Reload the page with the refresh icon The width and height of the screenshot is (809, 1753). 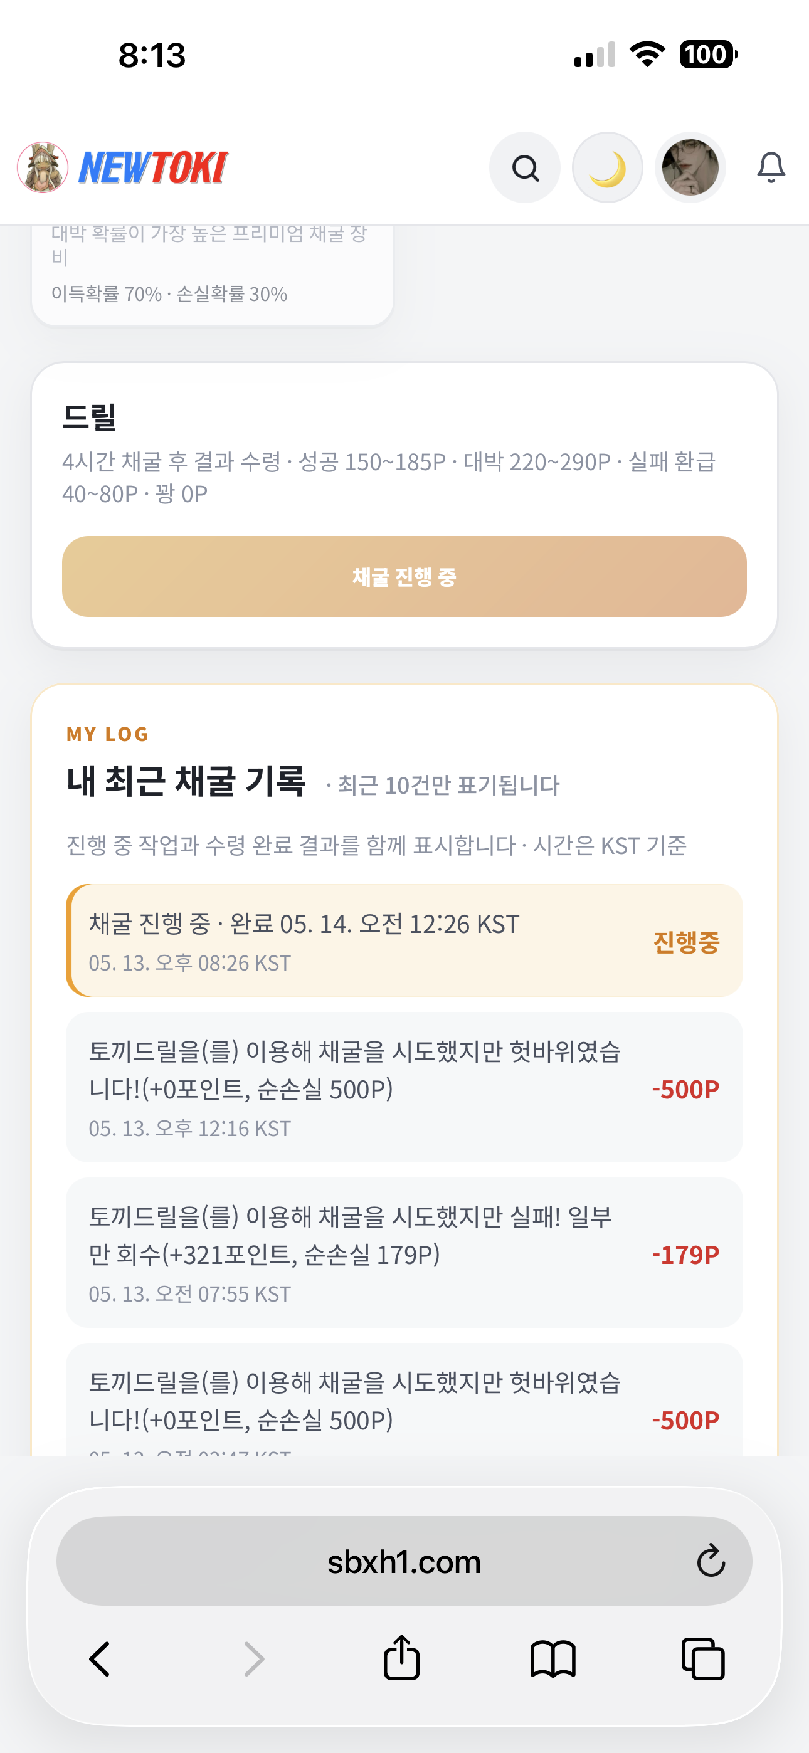(x=711, y=1561)
